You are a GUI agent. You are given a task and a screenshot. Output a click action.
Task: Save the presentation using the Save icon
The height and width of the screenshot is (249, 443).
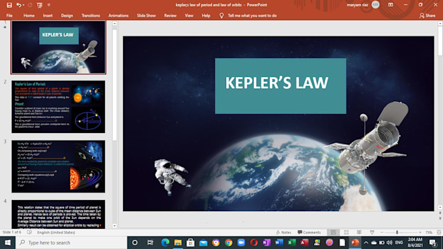[x=9, y=5]
